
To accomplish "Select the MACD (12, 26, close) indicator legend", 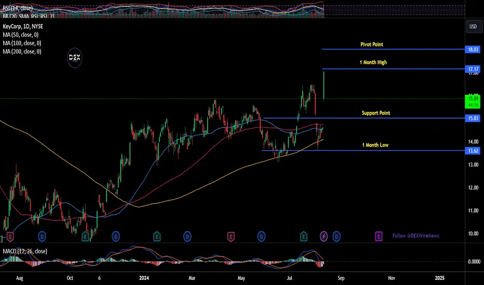I will 25,251.
